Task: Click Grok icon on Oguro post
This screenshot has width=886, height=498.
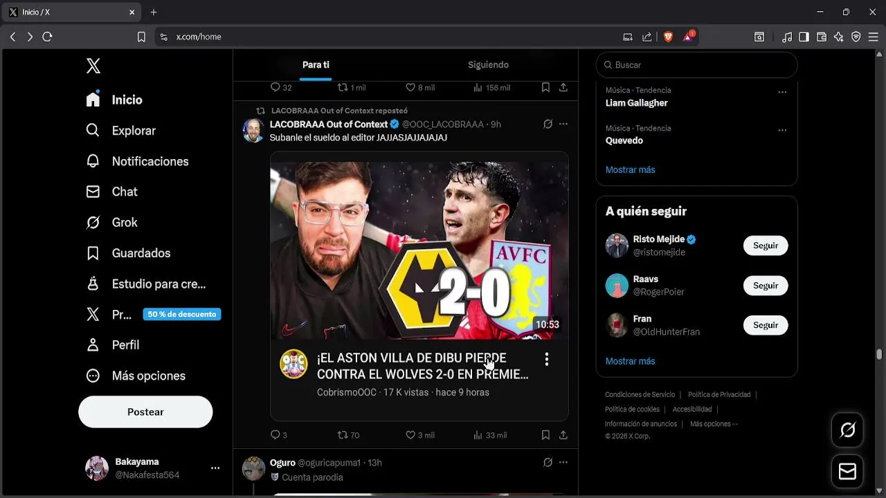Action: pyautogui.click(x=548, y=463)
